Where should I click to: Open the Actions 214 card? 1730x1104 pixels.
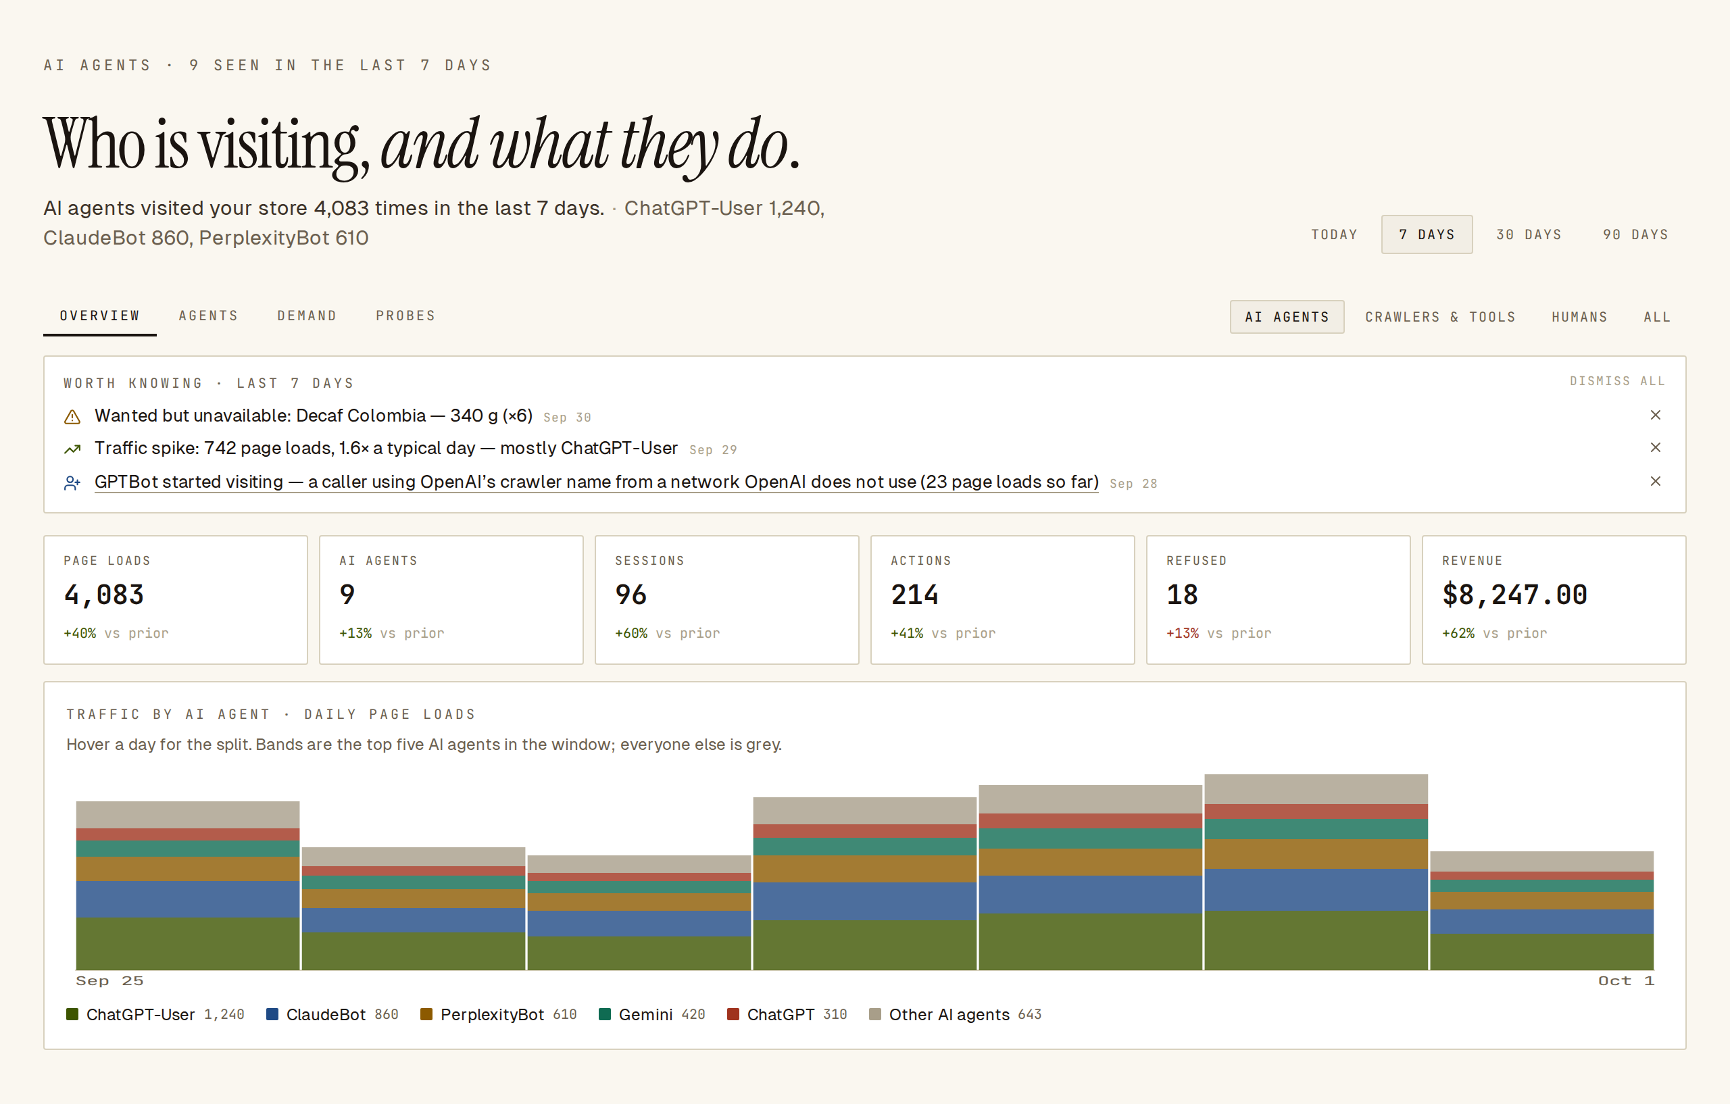pyautogui.click(x=1003, y=600)
